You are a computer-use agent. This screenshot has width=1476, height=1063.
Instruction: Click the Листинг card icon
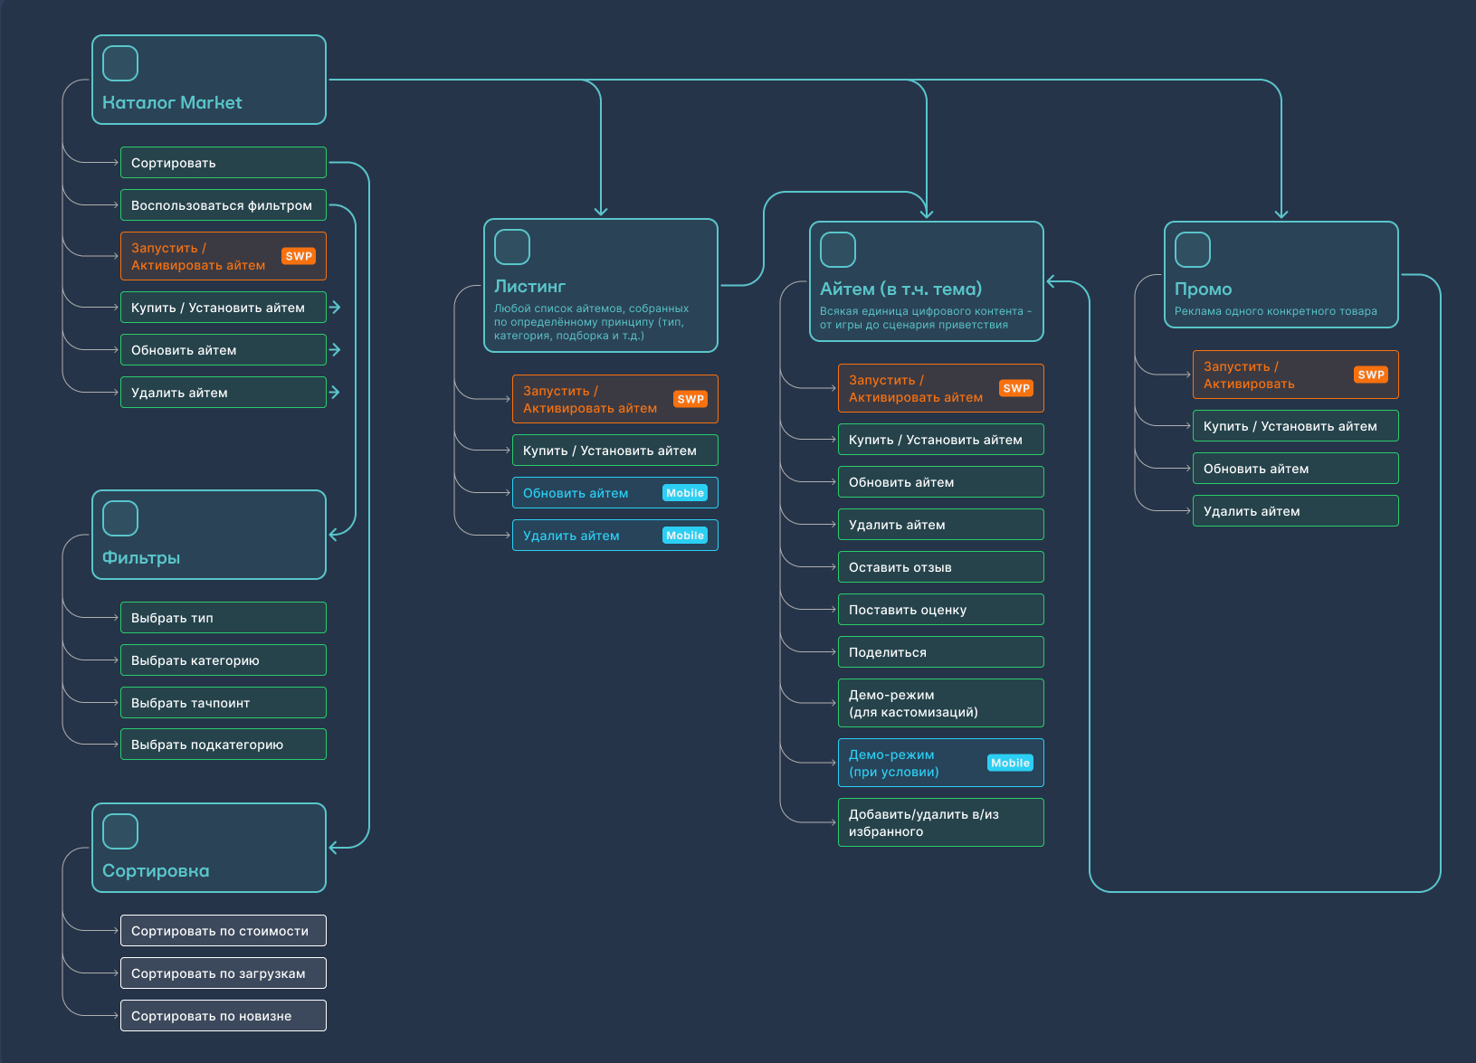511,246
